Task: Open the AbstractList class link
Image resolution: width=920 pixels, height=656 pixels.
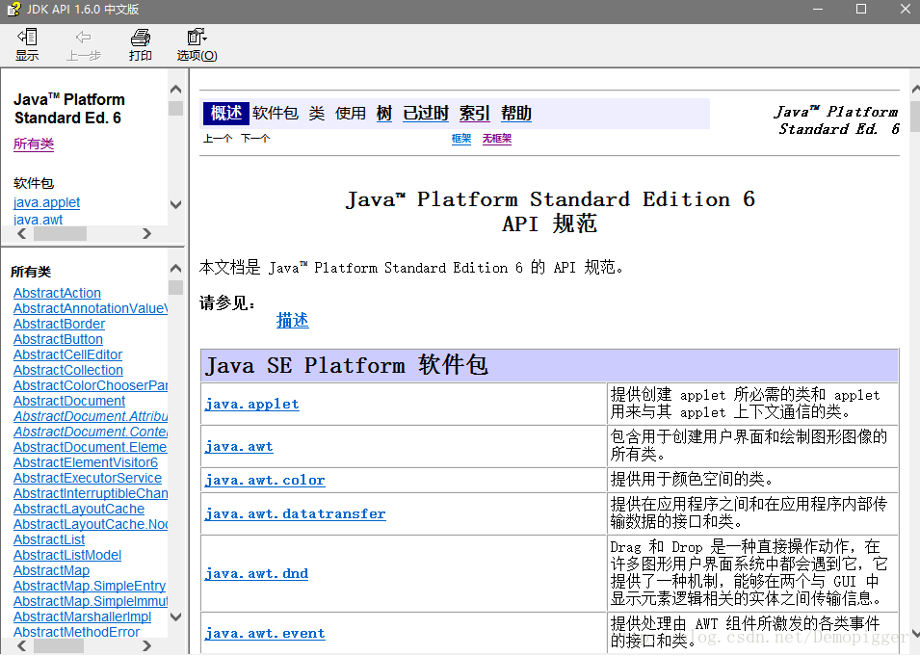Action: pyautogui.click(x=49, y=539)
